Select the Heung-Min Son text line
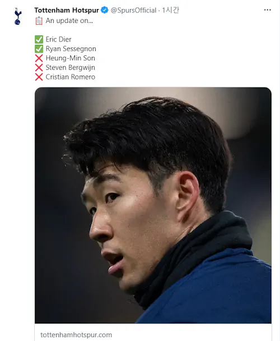 (x=70, y=58)
